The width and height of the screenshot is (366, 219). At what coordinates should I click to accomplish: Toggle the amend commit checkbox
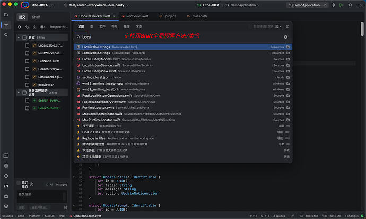pyautogui.click(x=19, y=183)
